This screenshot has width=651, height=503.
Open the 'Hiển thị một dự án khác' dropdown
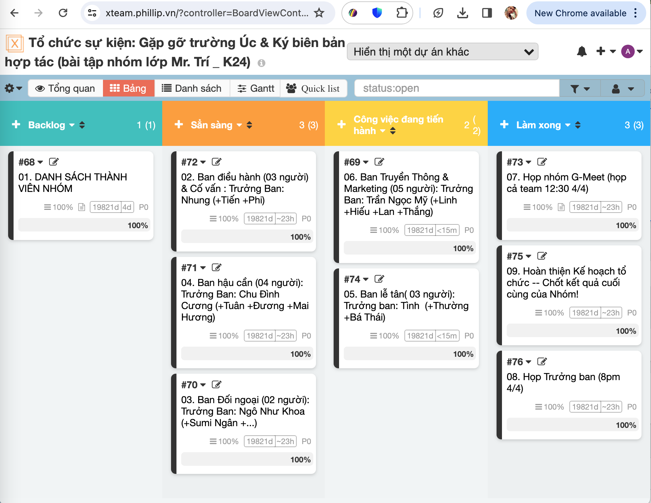tap(442, 52)
